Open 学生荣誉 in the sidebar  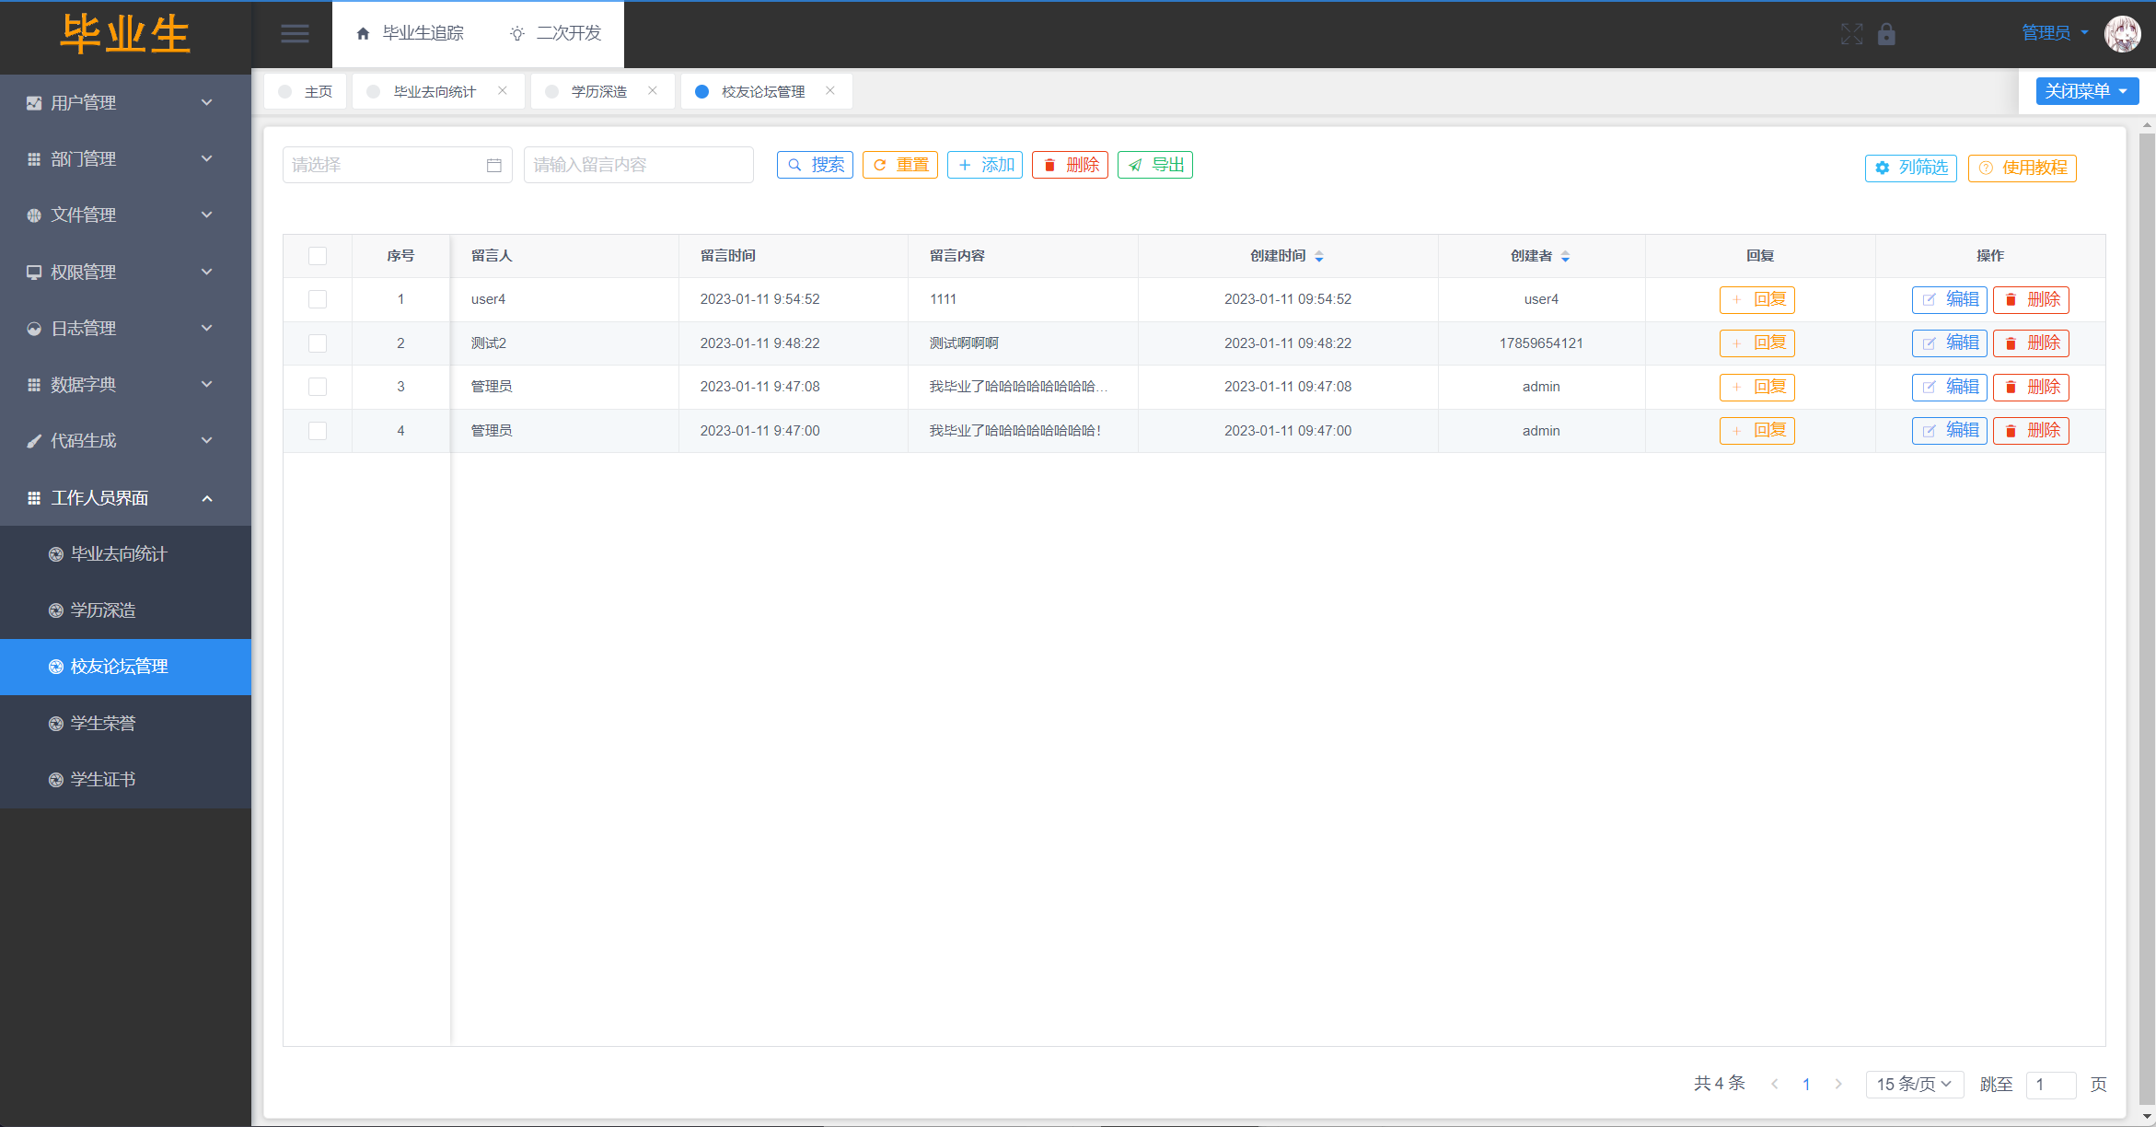pyautogui.click(x=103, y=723)
